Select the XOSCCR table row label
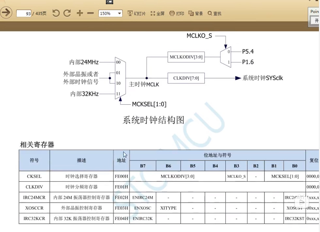The height and width of the screenshot is (232, 320). pos(34,208)
